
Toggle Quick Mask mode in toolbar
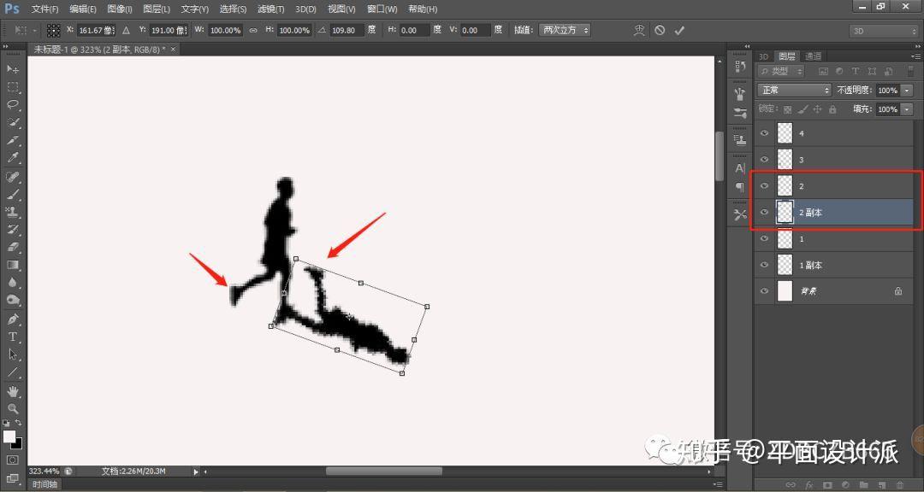click(12, 460)
